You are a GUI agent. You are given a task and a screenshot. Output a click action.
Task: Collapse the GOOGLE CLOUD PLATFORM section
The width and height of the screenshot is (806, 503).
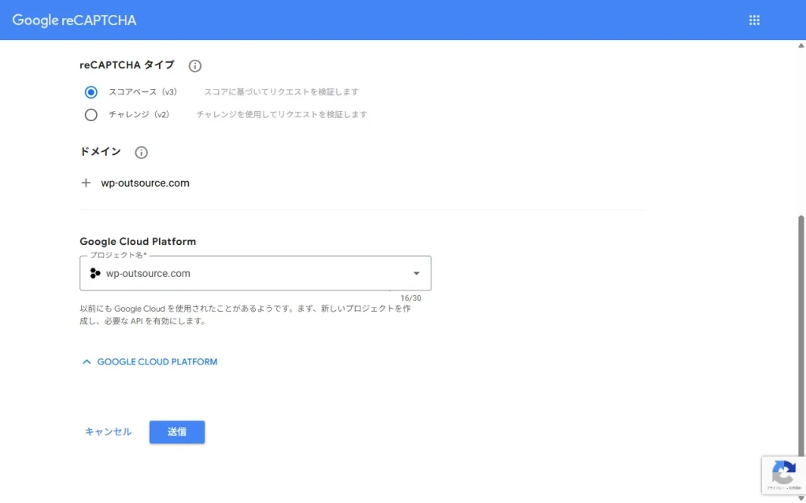pos(150,362)
